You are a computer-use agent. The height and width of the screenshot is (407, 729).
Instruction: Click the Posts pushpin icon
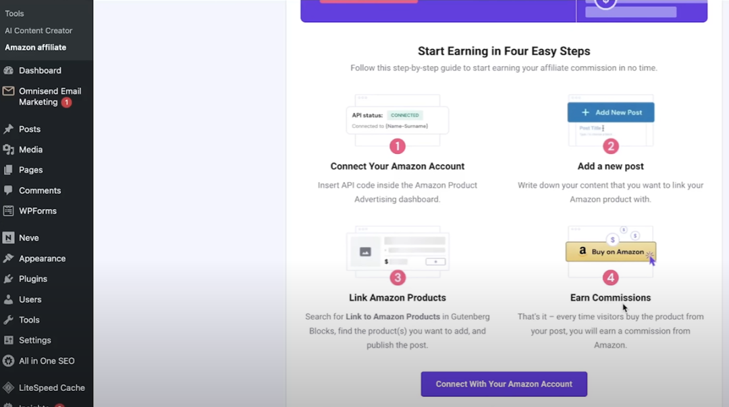pyautogui.click(x=8, y=129)
